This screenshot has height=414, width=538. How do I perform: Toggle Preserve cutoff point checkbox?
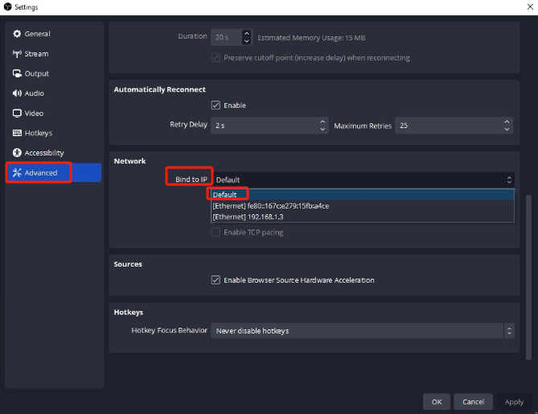[x=216, y=57]
